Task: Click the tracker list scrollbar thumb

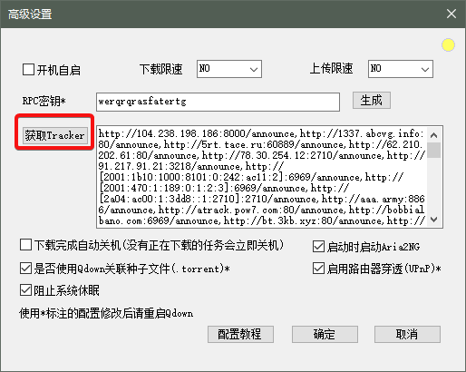Action: [x=434, y=150]
